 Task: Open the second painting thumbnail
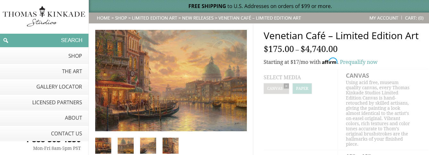coord(126,146)
